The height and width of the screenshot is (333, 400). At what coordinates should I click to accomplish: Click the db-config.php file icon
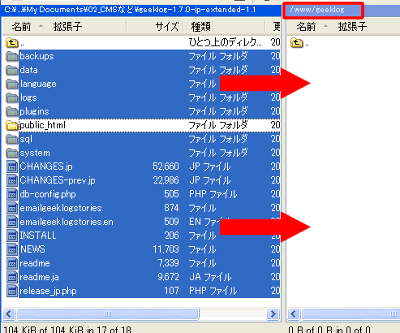[12, 194]
